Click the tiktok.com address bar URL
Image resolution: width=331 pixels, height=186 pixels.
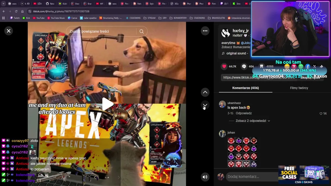61,11
